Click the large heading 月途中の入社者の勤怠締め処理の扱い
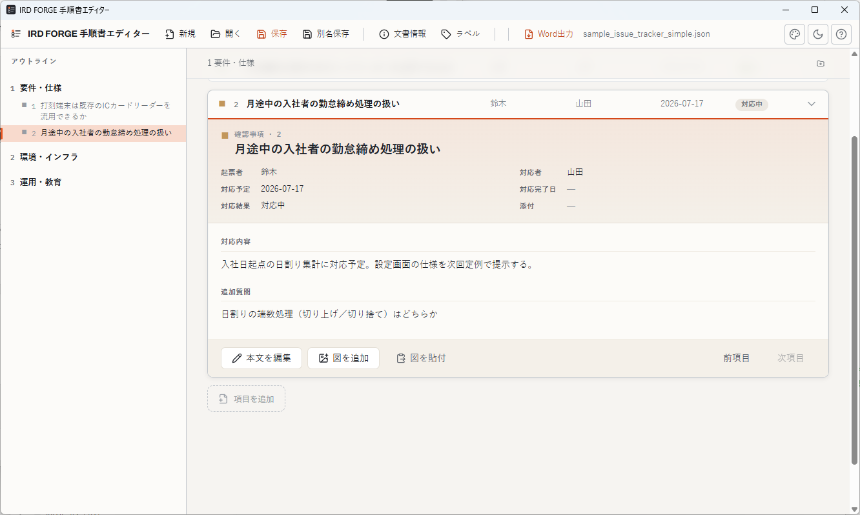This screenshot has height=515, width=860. click(337, 149)
